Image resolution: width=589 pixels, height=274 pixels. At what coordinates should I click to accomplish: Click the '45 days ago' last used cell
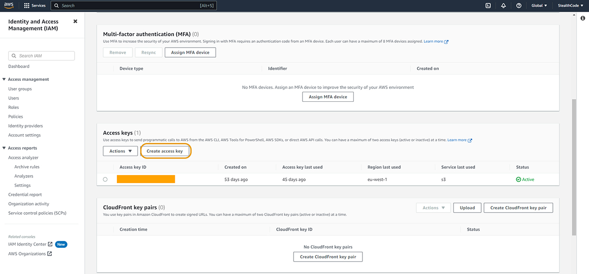[x=294, y=179]
